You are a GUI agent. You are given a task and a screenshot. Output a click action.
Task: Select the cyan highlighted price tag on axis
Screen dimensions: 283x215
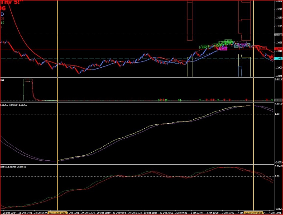click(278, 59)
